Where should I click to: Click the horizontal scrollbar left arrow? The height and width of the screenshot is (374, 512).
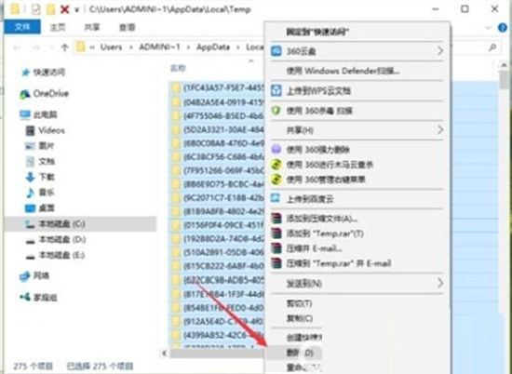pyautogui.click(x=164, y=354)
